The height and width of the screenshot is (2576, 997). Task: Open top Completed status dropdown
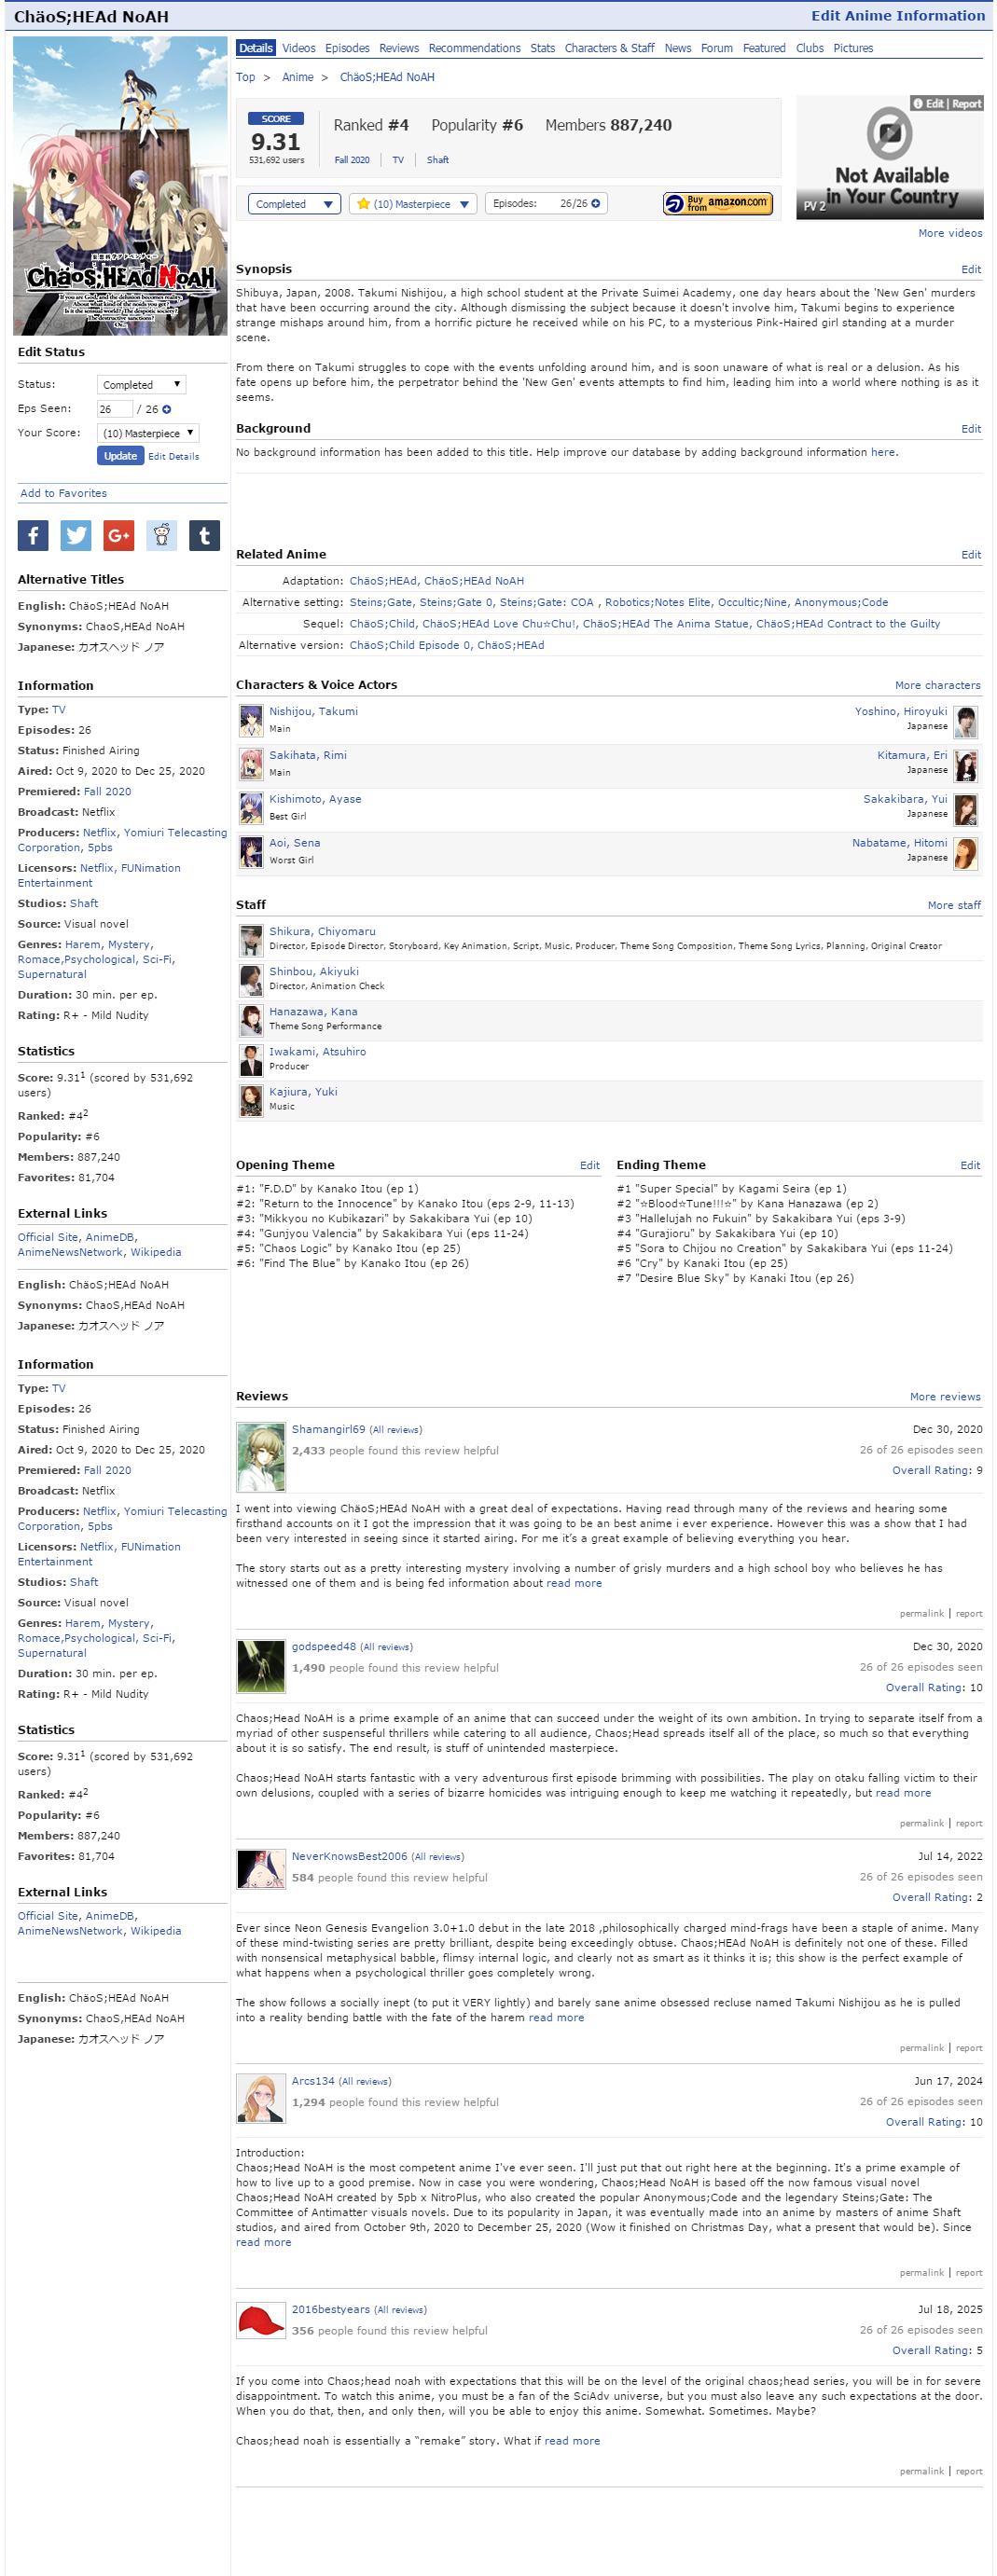(294, 204)
